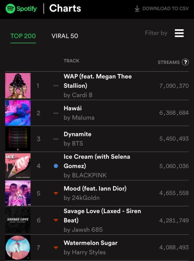The width and height of the screenshot is (194, 261).
Task: Open the Filter by label
Action: click(156, 33)
